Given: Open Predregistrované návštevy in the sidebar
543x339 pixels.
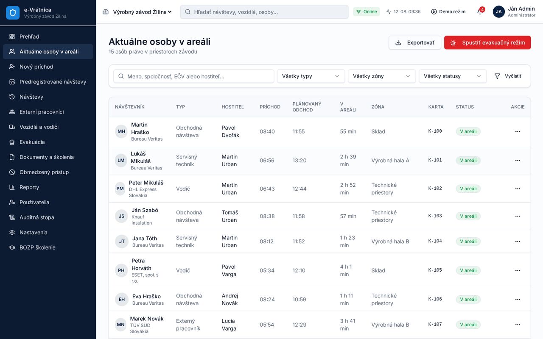Looking at the screenshot, I should click(x=48, y=82).
